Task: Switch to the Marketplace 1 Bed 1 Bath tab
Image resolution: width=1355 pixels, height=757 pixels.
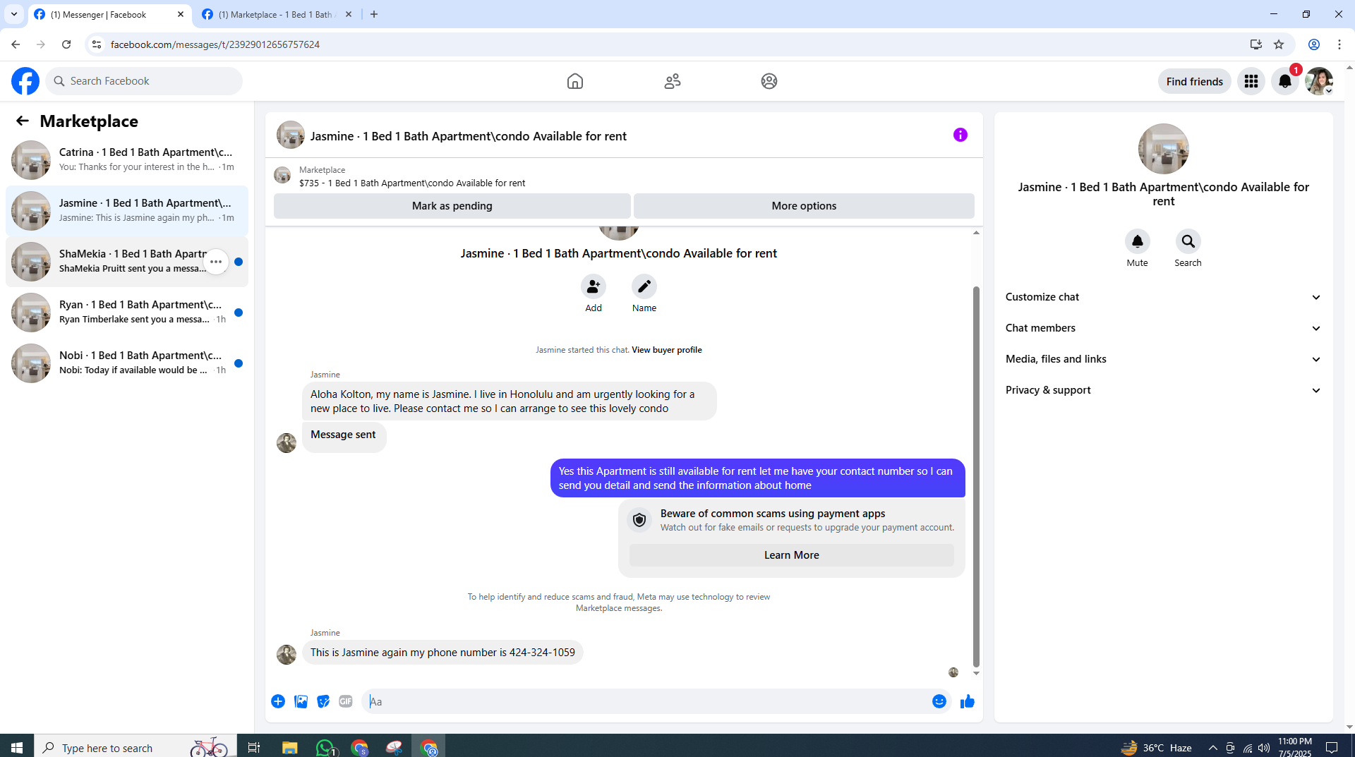Action: (x=277, y=14)
